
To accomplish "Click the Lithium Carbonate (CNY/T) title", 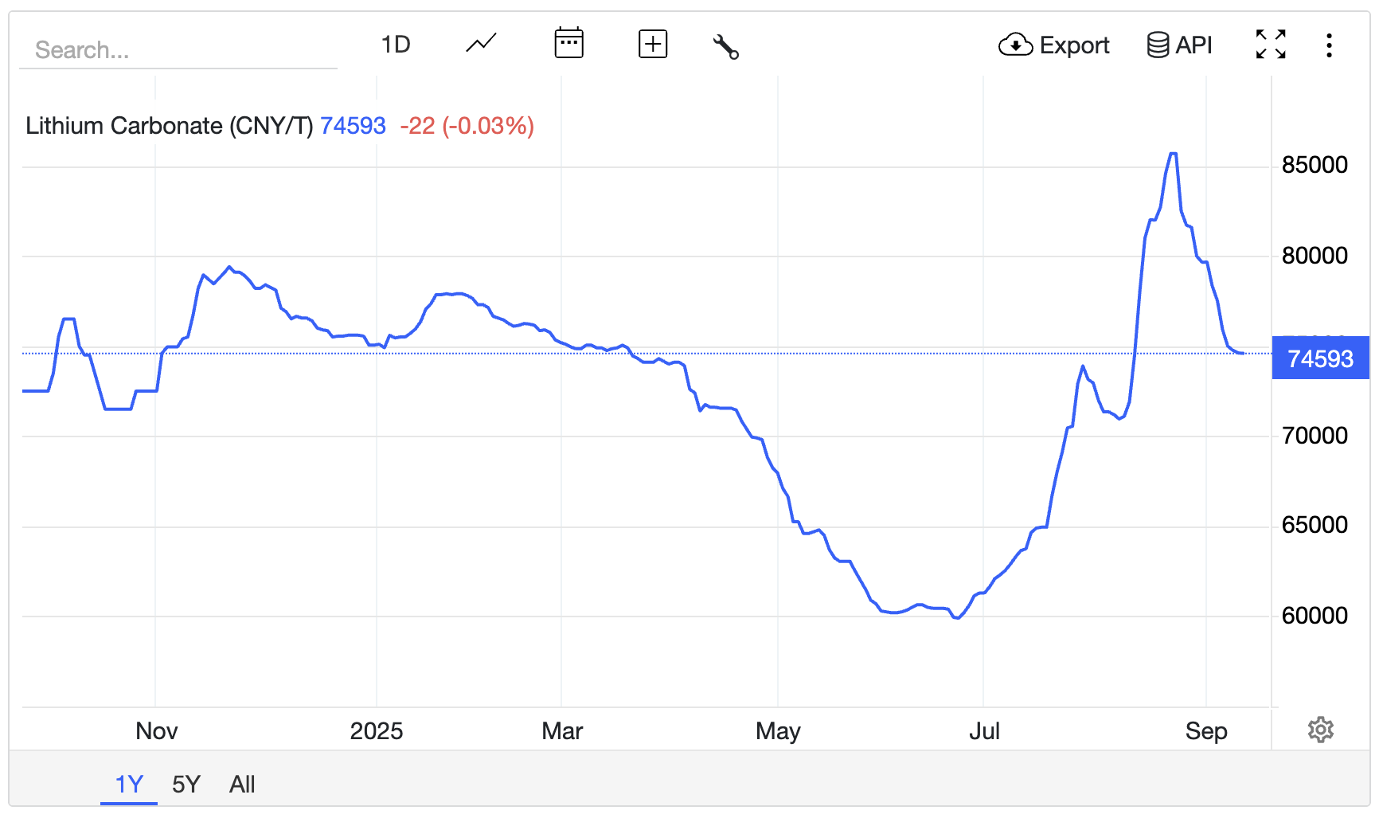I will point(170,126).
